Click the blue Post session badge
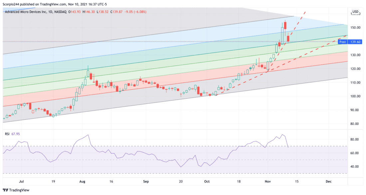This screenshot has width=366, height=195. point(342,42)
